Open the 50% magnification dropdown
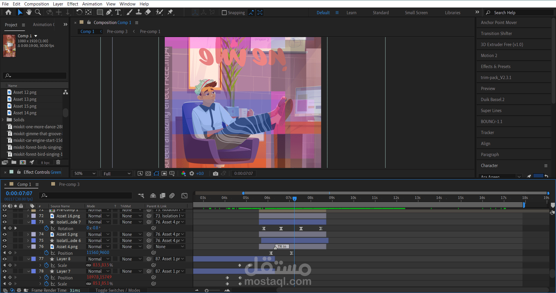 85,173
